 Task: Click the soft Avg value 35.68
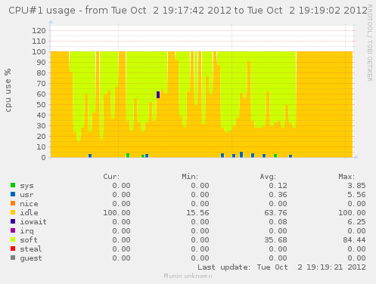pos(275,240)
